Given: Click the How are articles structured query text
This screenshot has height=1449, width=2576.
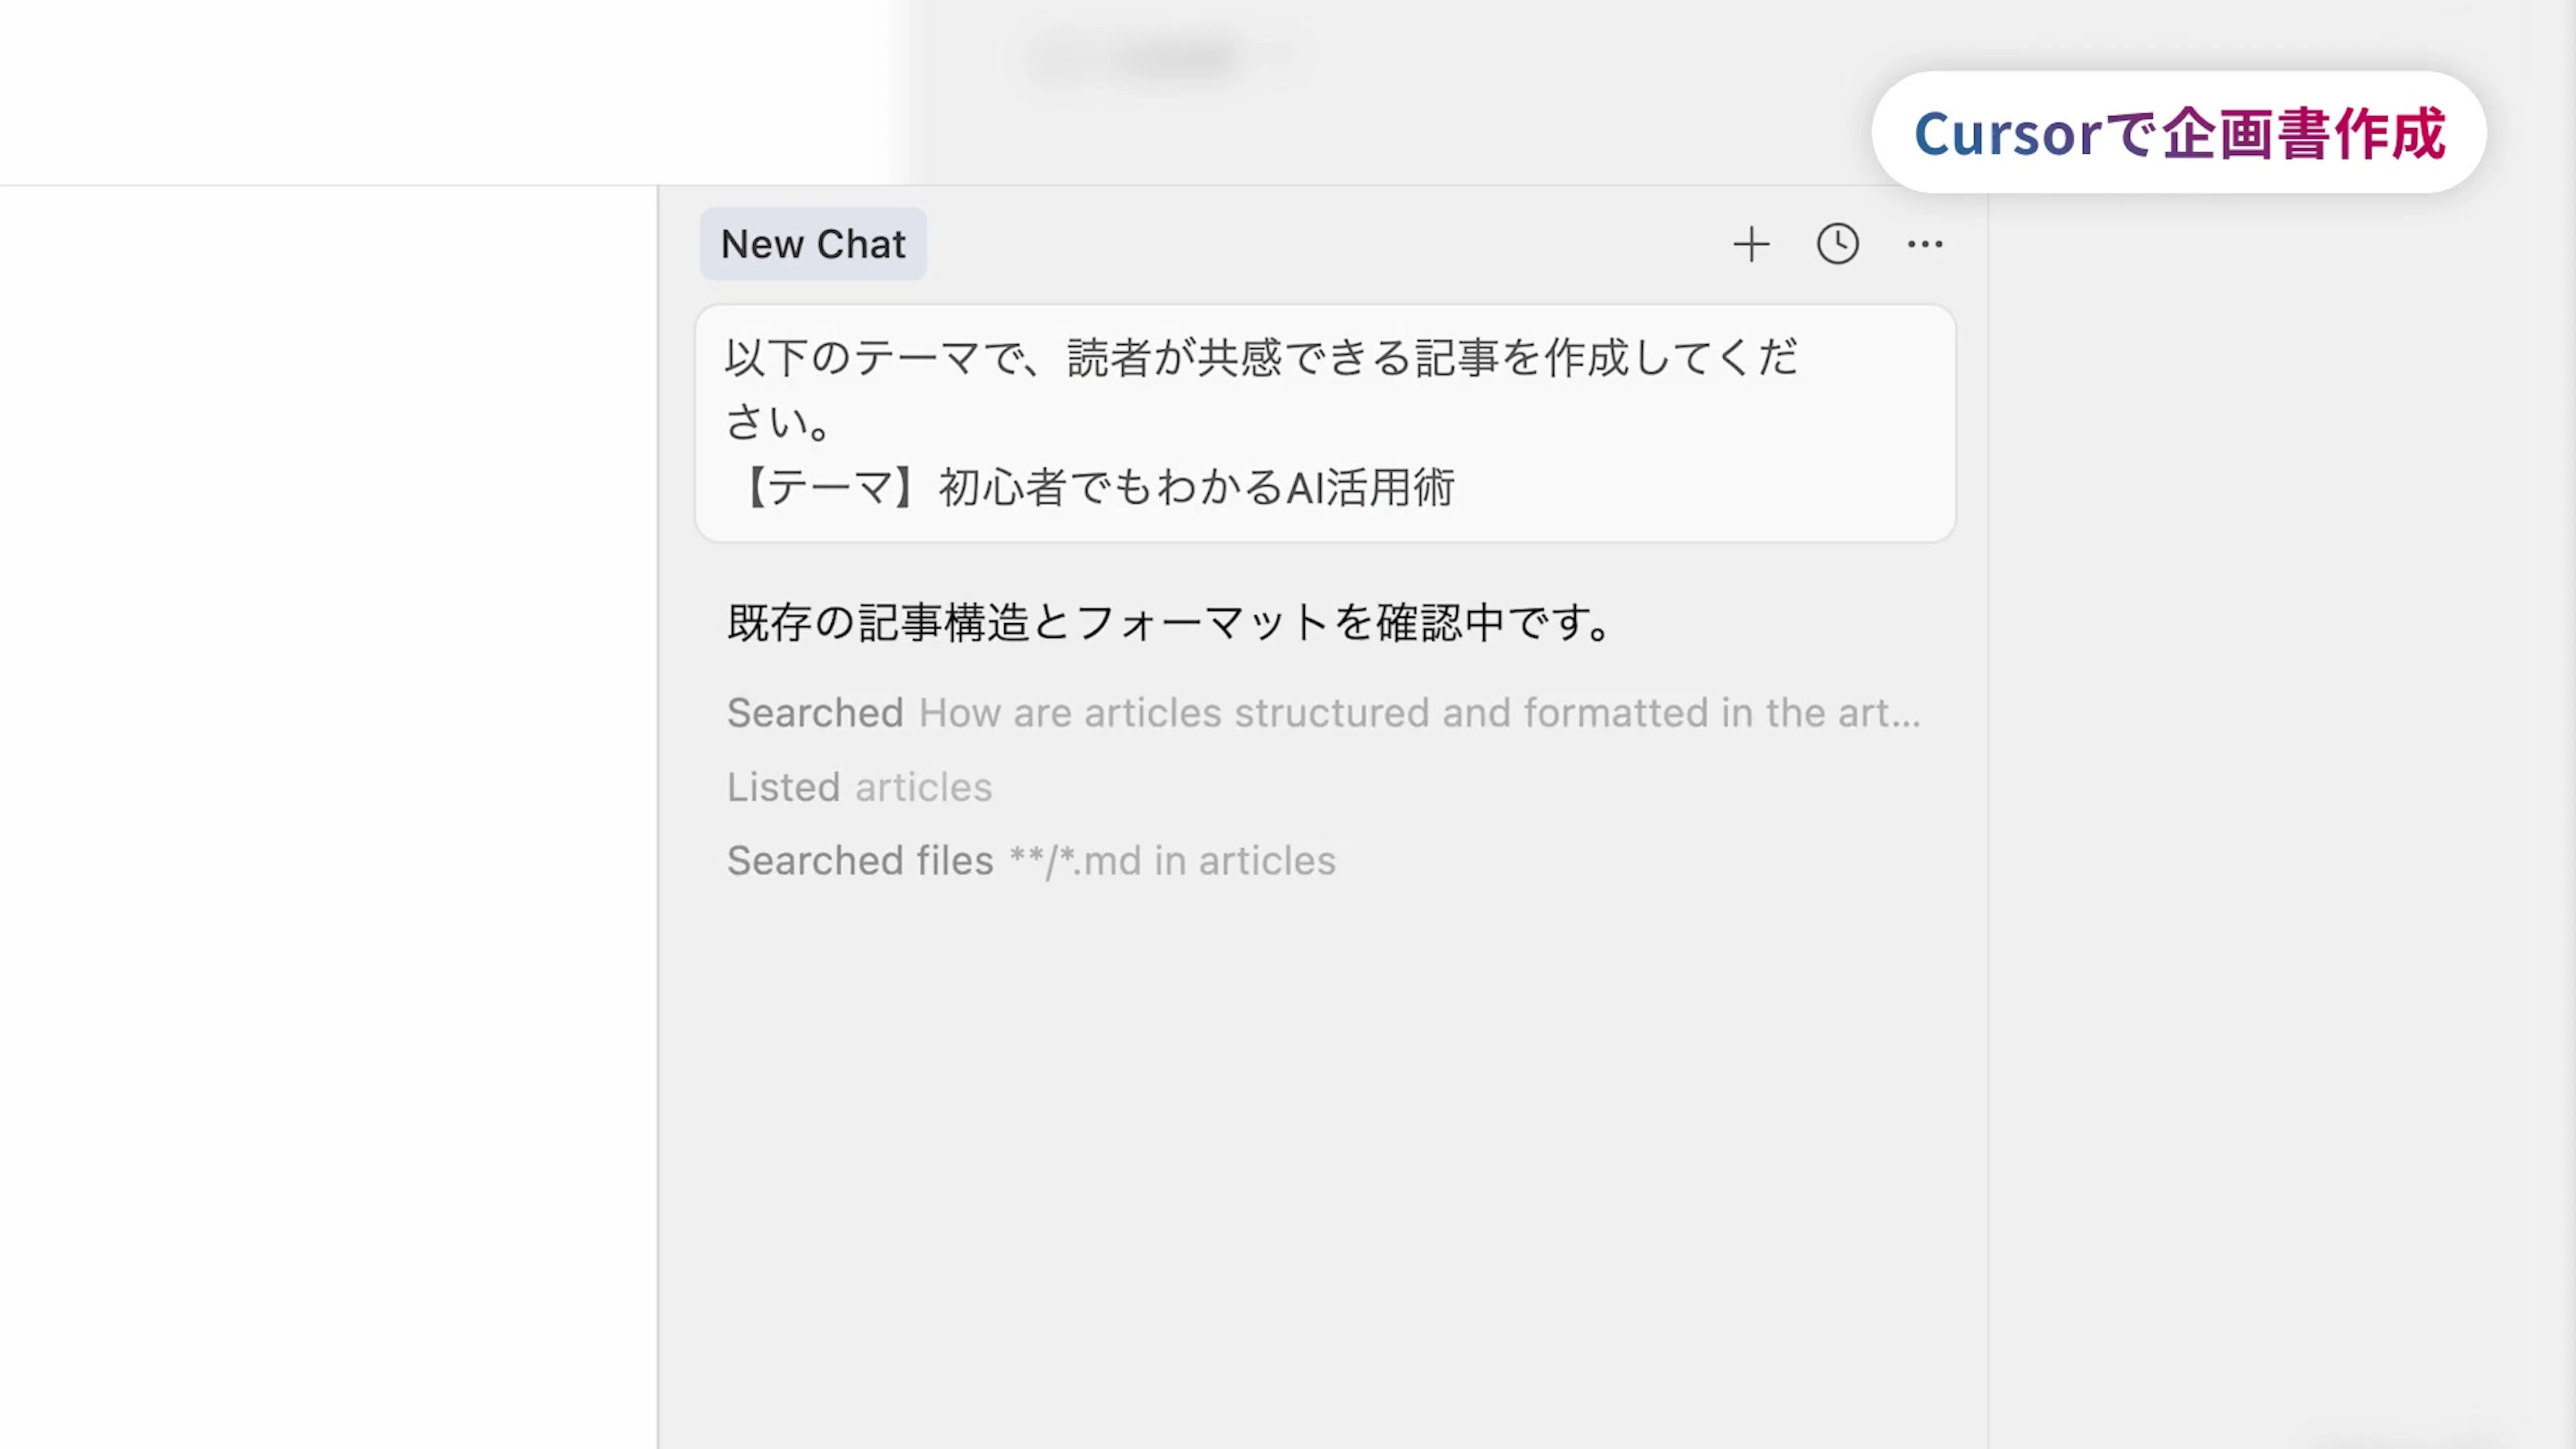Looking at the screenshot, I should coord(1418,713).
